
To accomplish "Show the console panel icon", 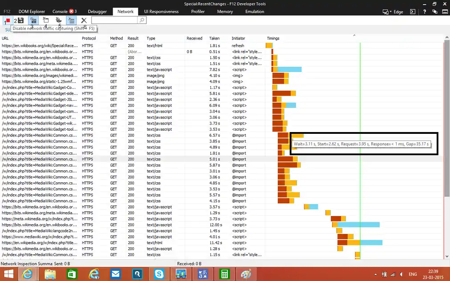I will 414,12.
